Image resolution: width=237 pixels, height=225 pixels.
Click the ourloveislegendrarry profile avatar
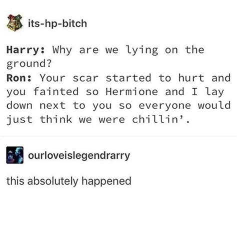14,155
